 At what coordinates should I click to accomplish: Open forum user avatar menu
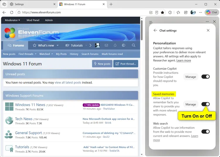97,45
